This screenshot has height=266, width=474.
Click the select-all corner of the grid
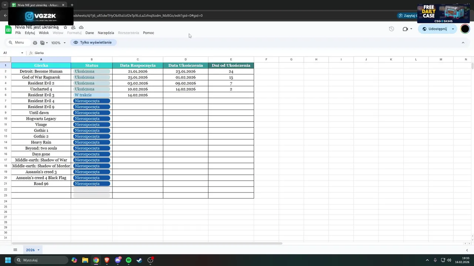6,59
